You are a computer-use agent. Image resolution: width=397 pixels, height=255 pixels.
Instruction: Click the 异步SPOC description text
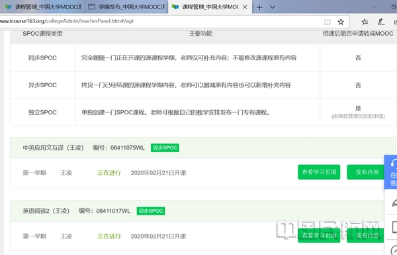(x=186, y=85)
